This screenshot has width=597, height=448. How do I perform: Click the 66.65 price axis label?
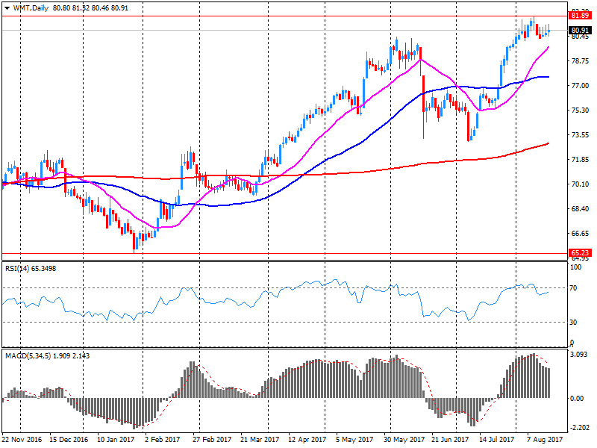click(x=580, y=234)
